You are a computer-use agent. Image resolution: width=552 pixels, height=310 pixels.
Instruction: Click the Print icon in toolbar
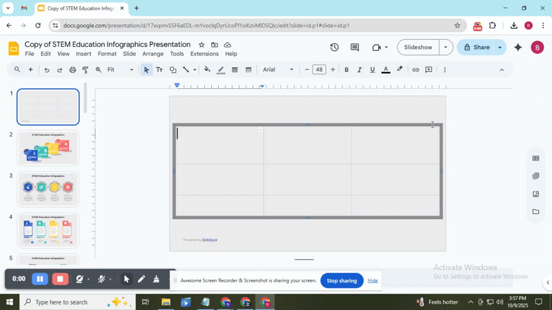pos(72,70)
